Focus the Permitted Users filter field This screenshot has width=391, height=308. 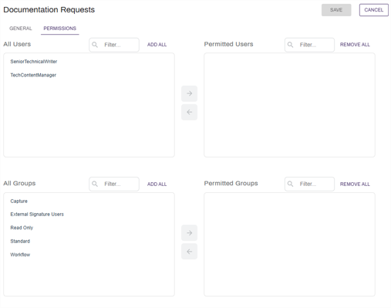(309, 45)
